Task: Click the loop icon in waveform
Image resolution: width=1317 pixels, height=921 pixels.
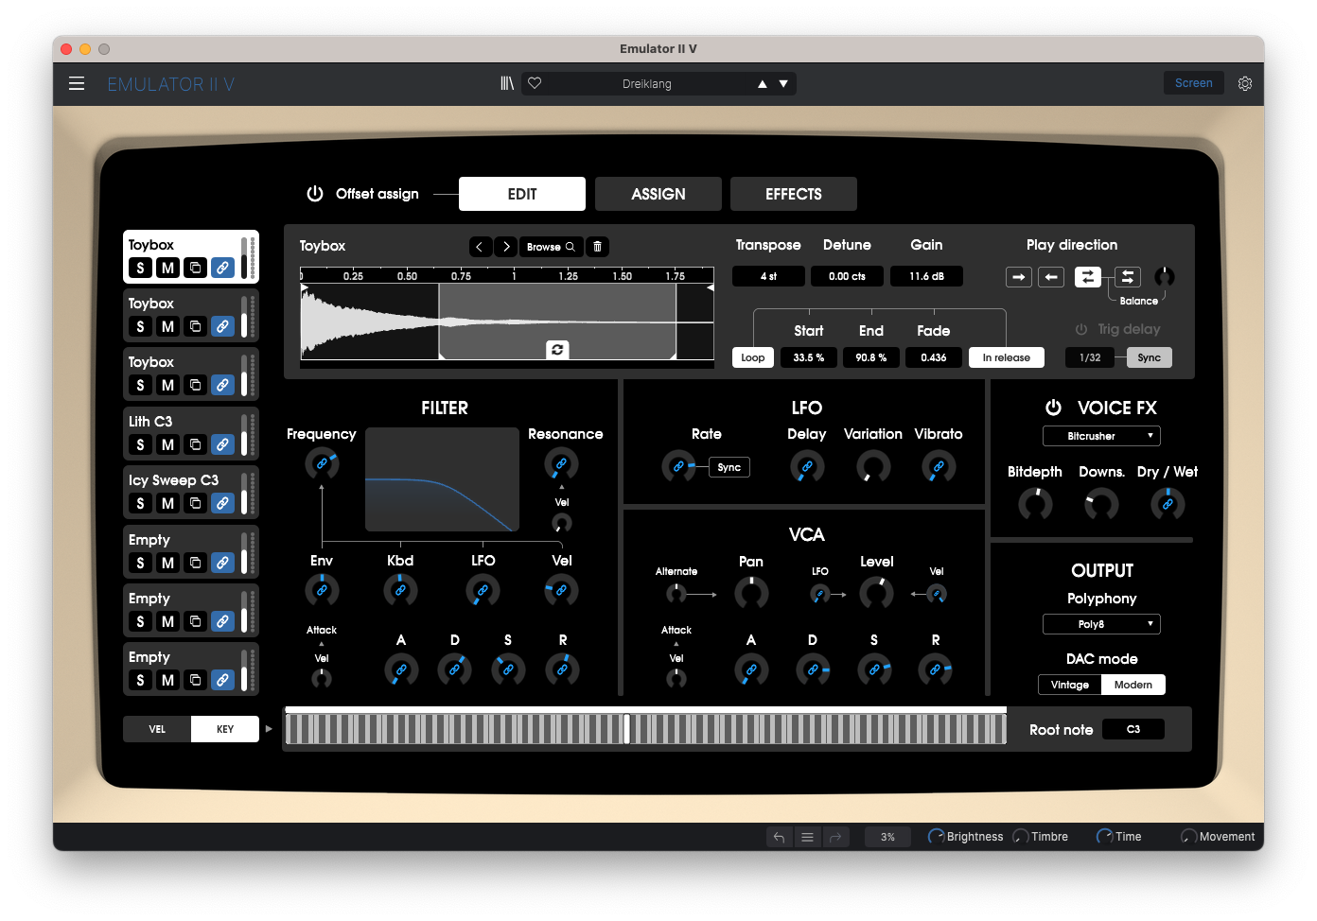Action: (557, 350)
